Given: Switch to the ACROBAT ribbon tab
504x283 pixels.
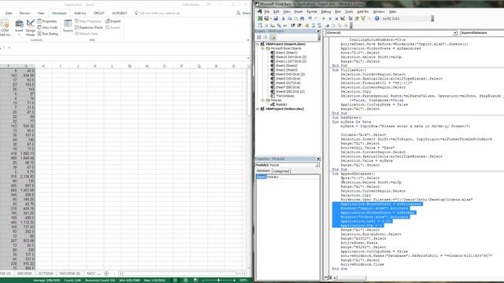Looking at the screenshot, I should click(120, 13).
